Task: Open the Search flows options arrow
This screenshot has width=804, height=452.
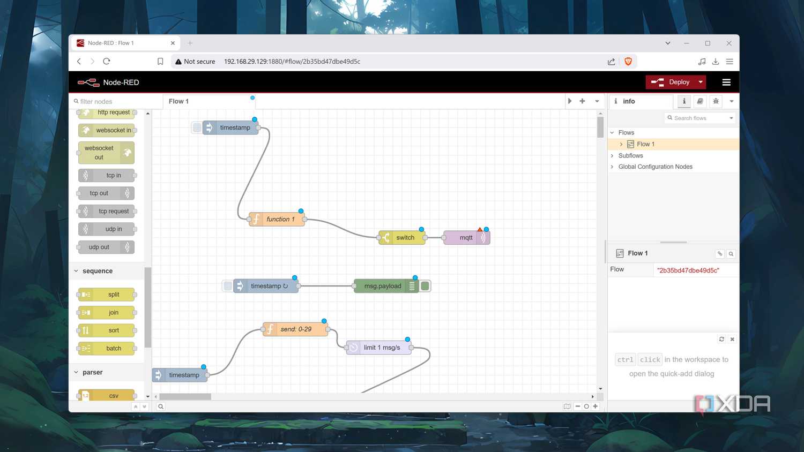Action: pos(731,118)
